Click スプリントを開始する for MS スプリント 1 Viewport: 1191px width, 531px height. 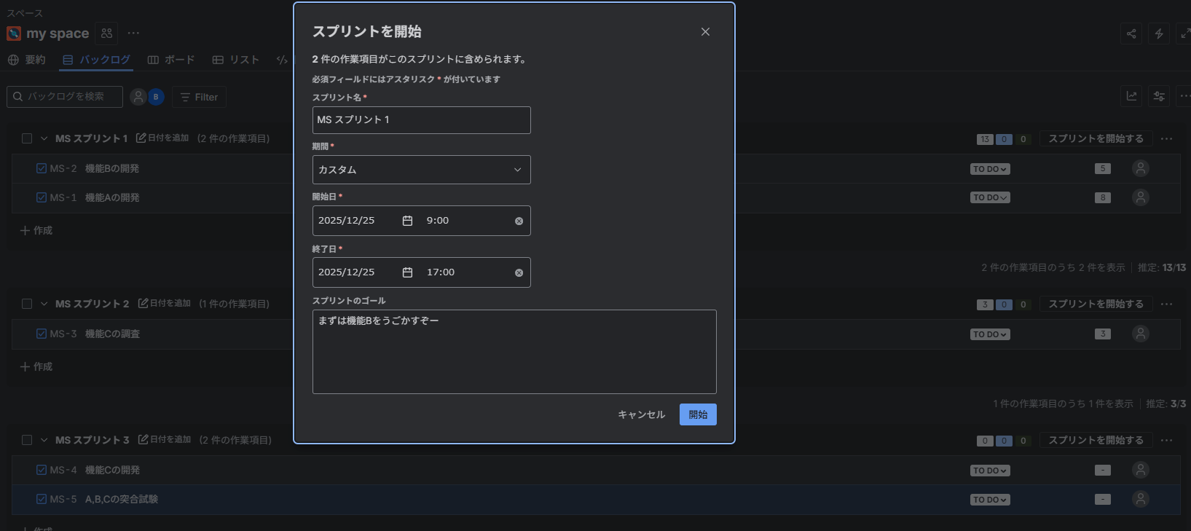(x=1096, y=138)
